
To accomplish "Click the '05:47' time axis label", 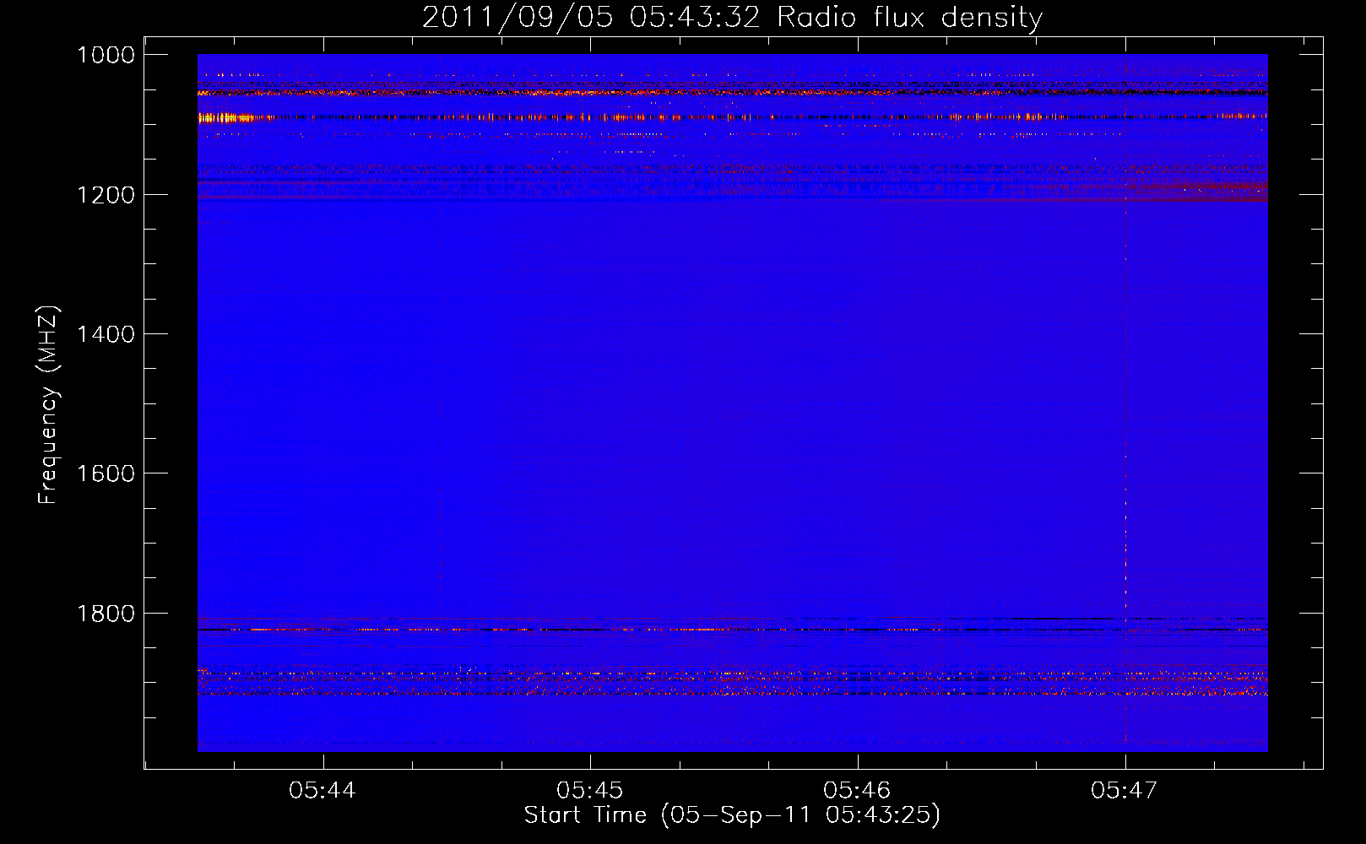I will (1124, 791).
